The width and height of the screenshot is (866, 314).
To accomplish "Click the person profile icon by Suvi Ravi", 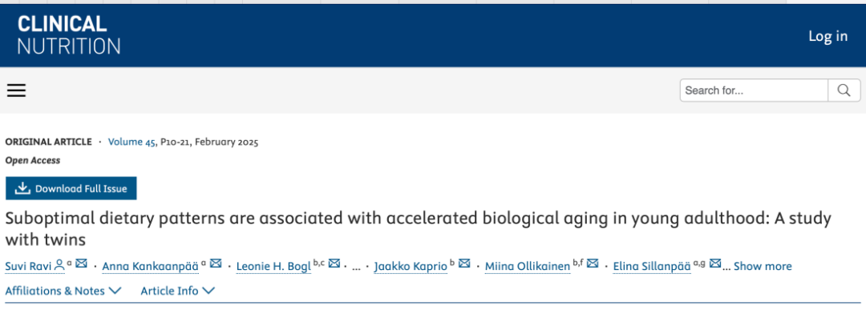I will [59, 265].
